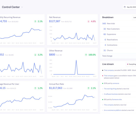The width and height of the screenshot is (136, 114).
Task: Open This company trial link
Action: (109, 105)
